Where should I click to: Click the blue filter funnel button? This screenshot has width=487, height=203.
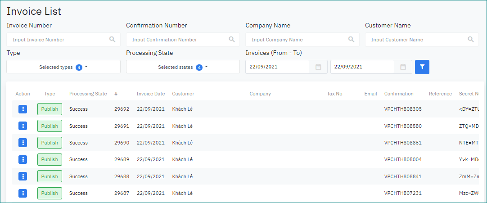tap(422, 67)
